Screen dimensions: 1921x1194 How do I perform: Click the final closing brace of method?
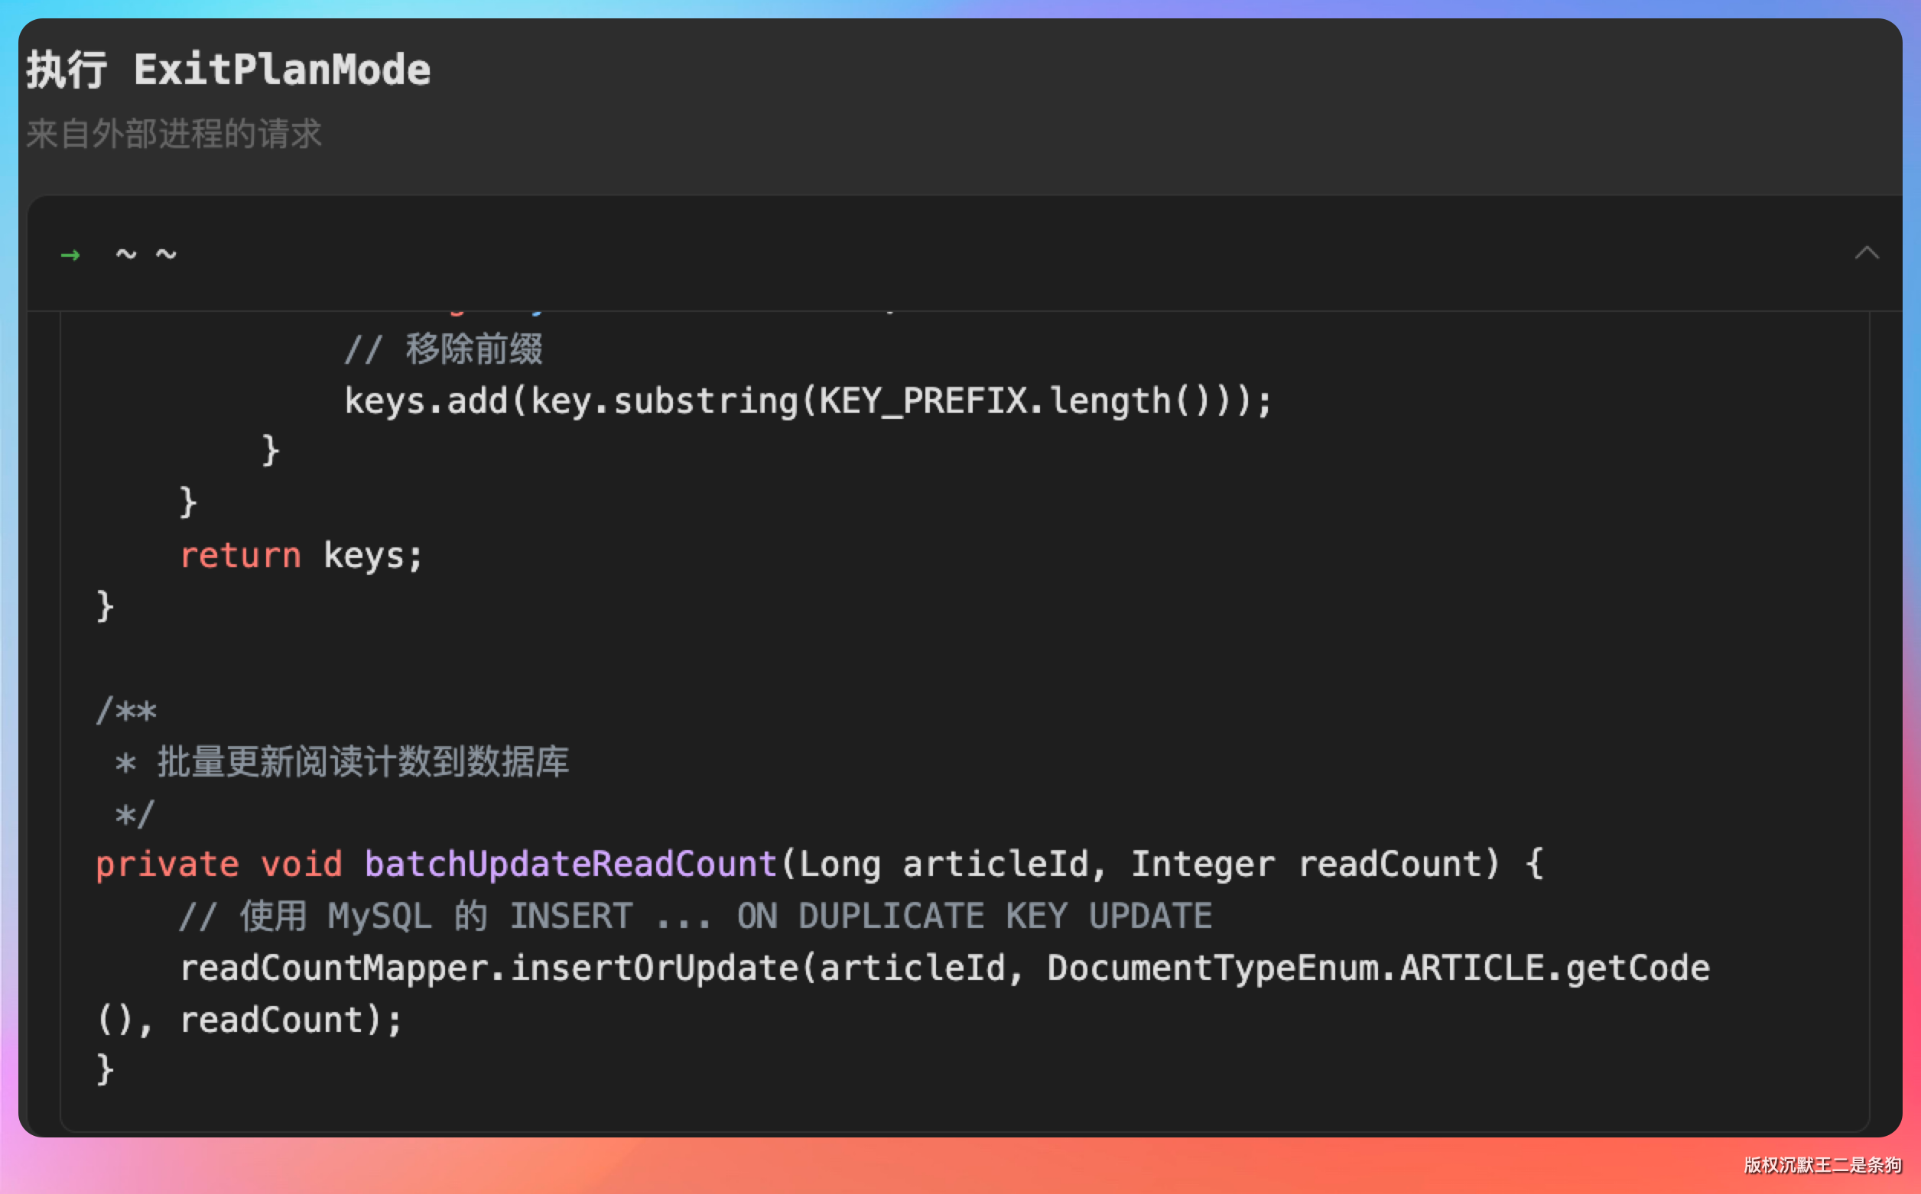pyautogui.click(x=105, y=1069)
